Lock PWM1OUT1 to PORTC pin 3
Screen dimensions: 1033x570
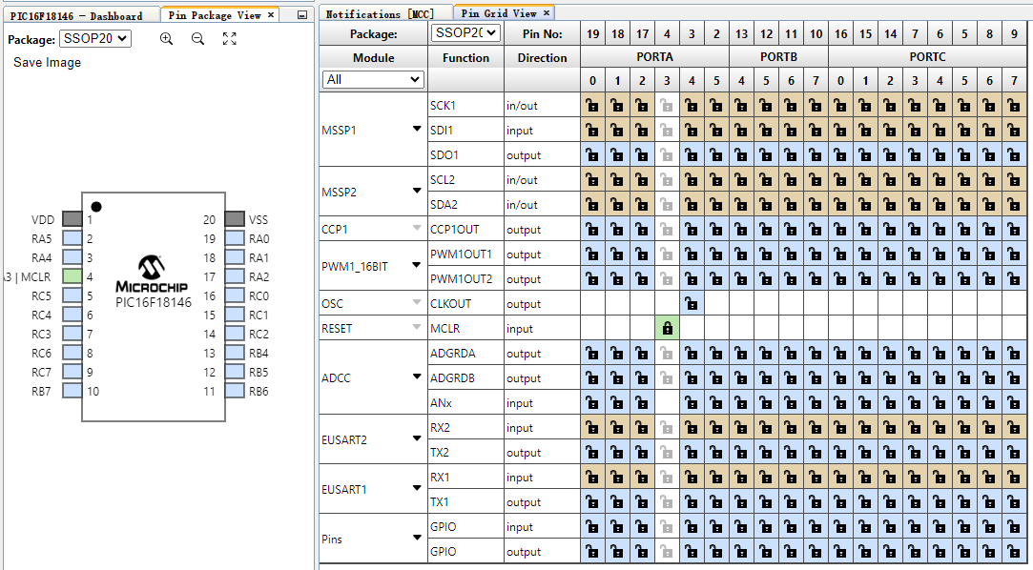pos(915,254)
